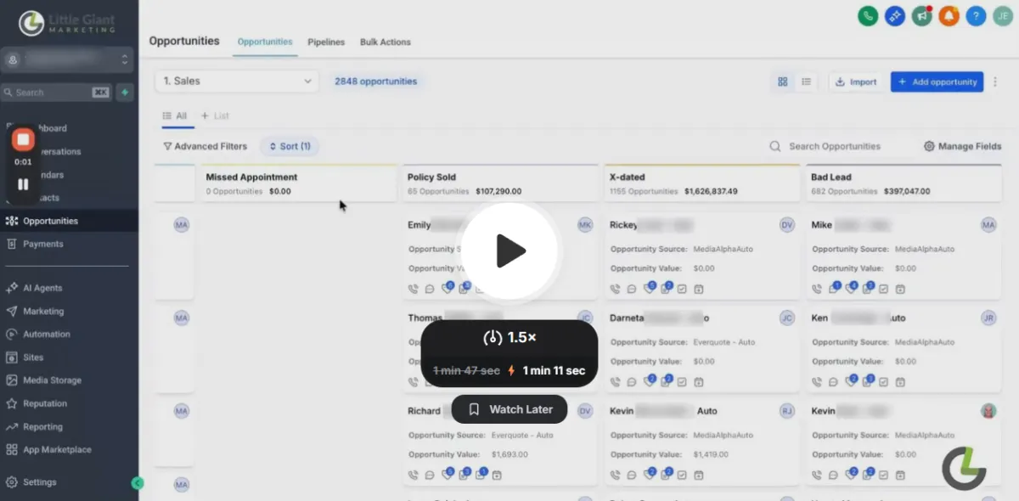Click the Little Giant Marketing logo
The image size is (1019, 501).
67,23
